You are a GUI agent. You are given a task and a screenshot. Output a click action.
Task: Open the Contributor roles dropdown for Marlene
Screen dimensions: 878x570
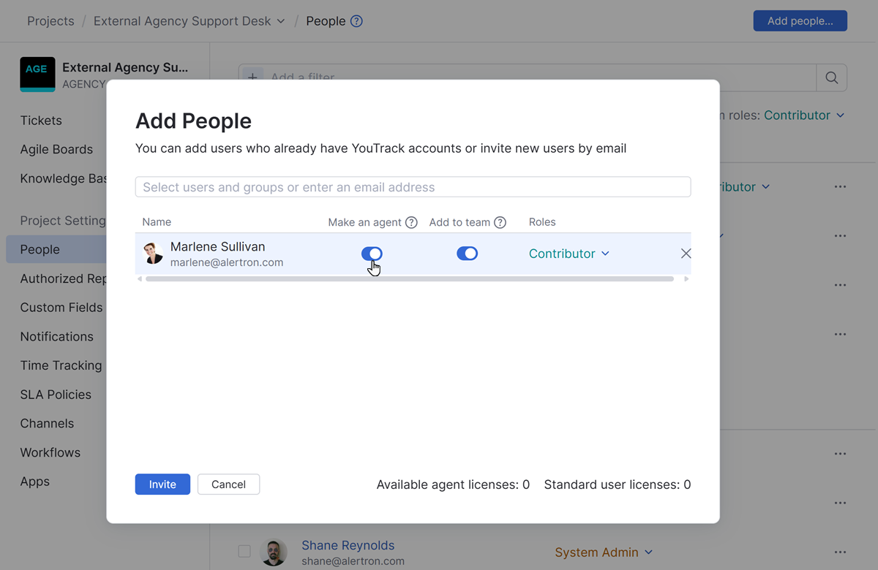pos(569,254)
